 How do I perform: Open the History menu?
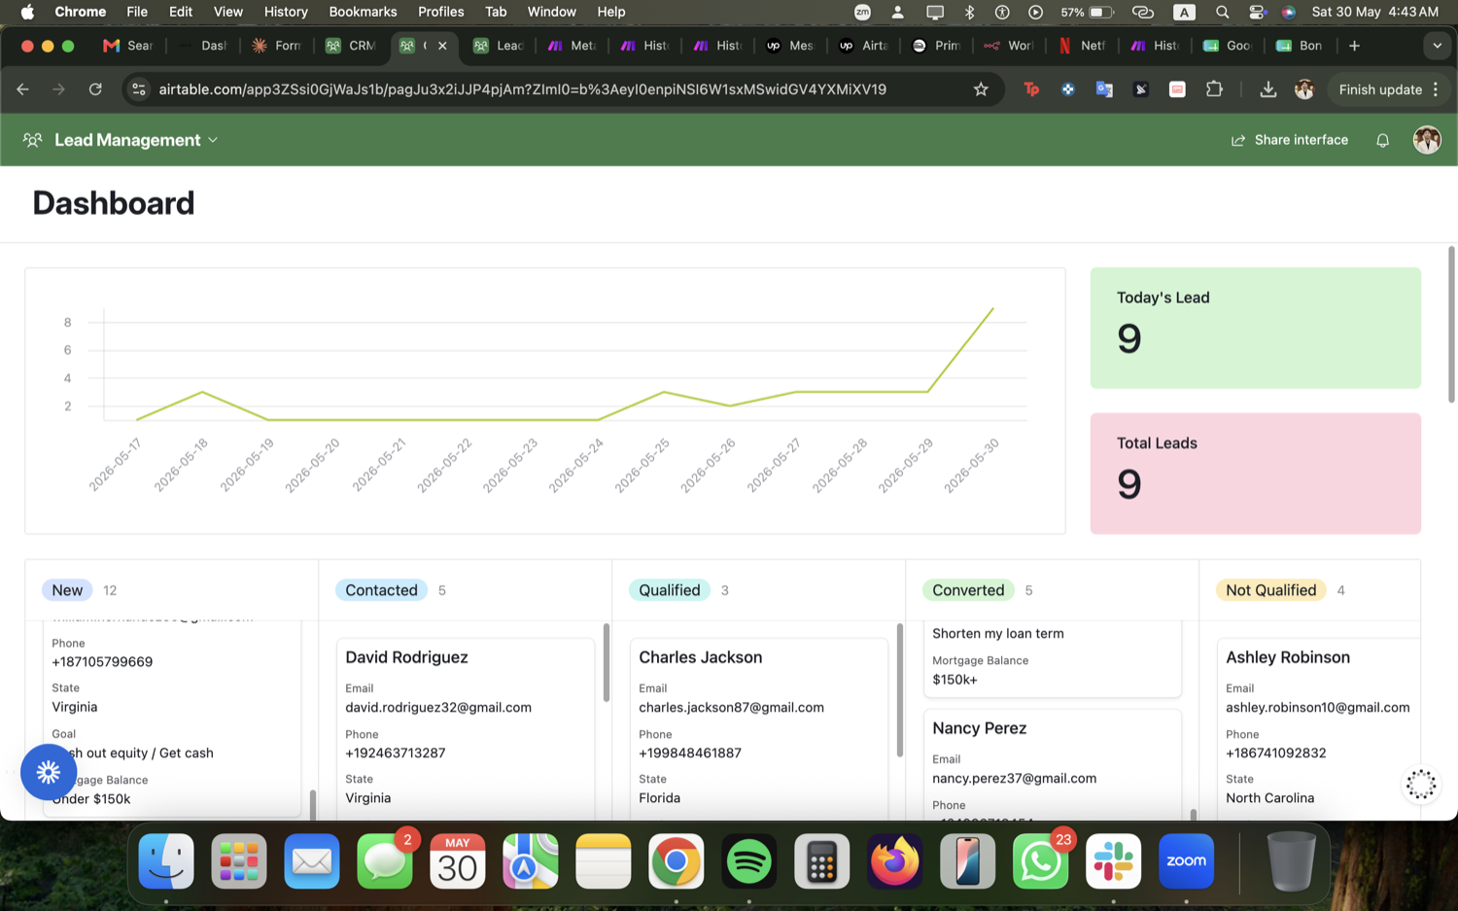pos(286,12)
